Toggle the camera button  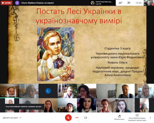(x=86, y=117)
